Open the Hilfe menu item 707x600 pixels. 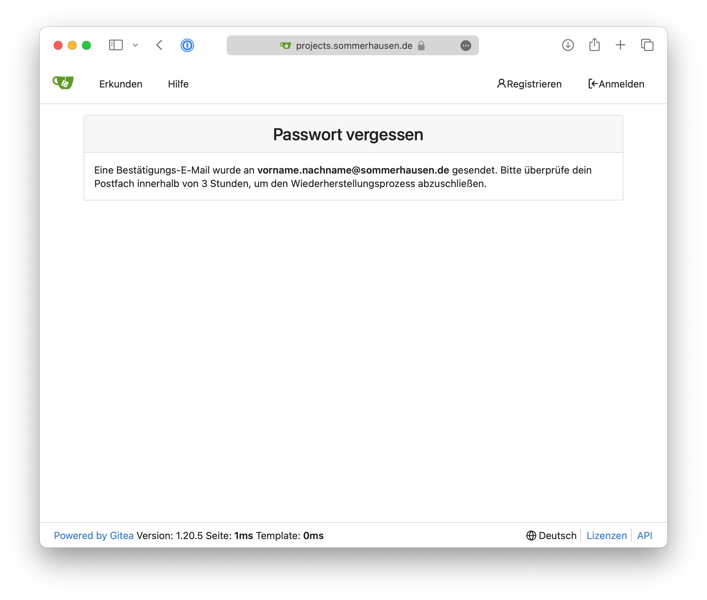178,84
